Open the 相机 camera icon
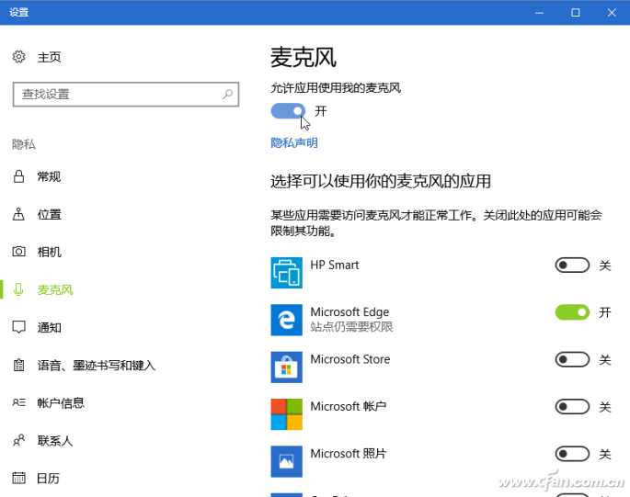 pyautogui.click(x=18, y=252)
